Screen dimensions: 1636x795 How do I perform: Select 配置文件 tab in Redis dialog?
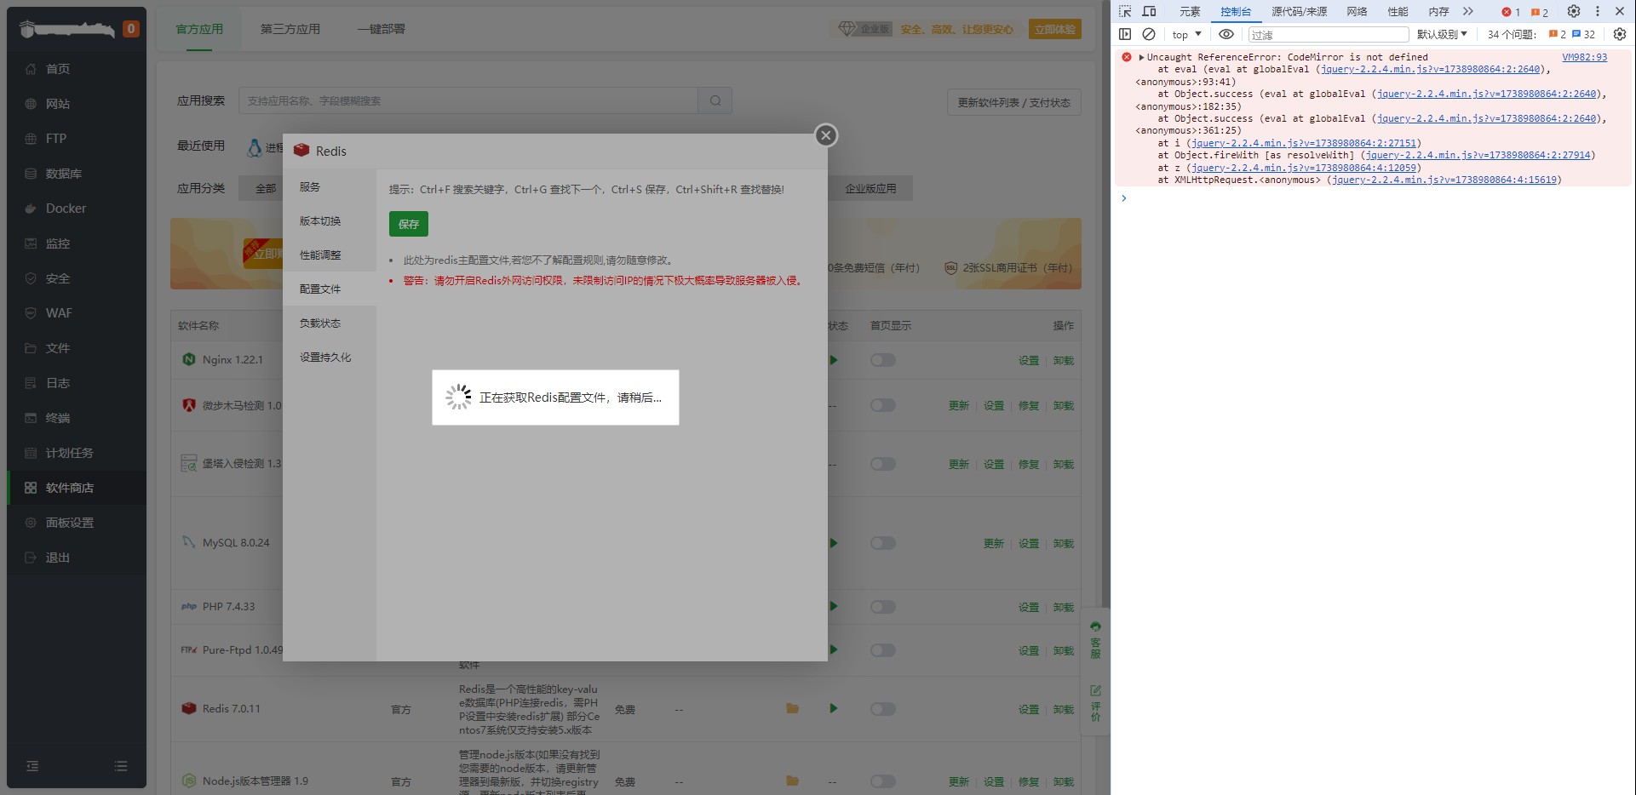329,289
